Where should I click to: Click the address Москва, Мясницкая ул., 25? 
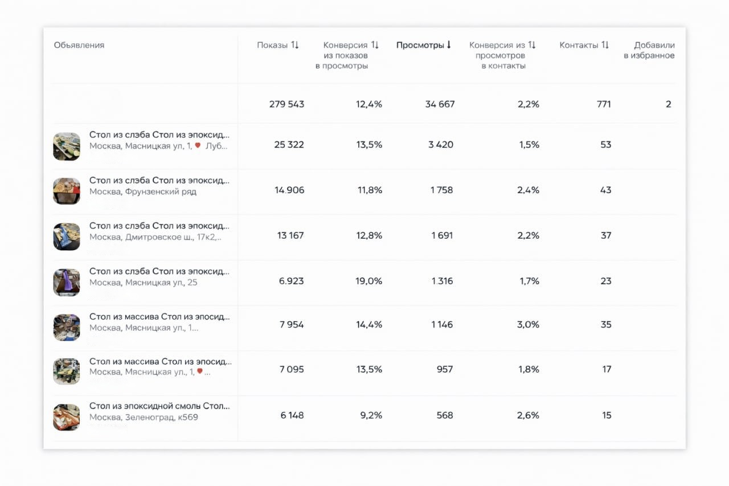point(144,282)
